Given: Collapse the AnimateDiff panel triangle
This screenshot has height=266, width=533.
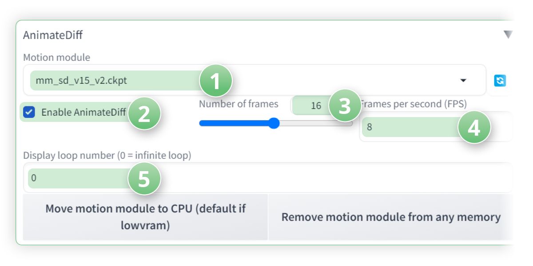Looking at the screenshot, I should (508, 34).
